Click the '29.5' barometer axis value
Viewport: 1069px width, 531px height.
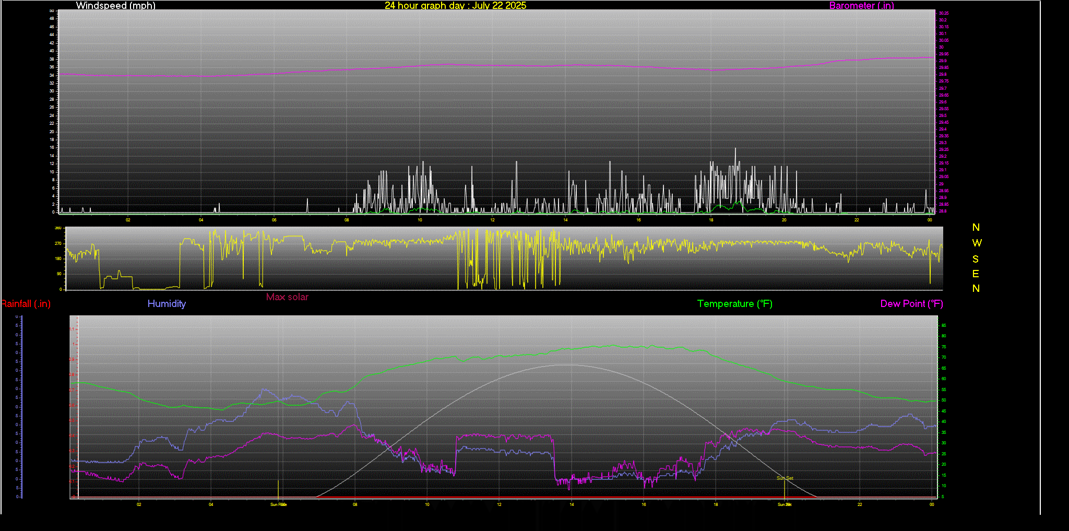coord(943,115)
